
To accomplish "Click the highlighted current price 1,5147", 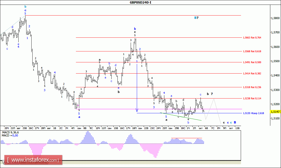I will 275,112.
